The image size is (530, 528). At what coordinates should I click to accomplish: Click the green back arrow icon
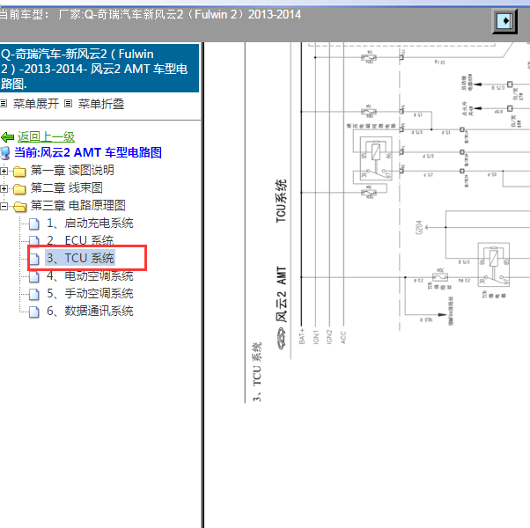(x=7, y=137)
